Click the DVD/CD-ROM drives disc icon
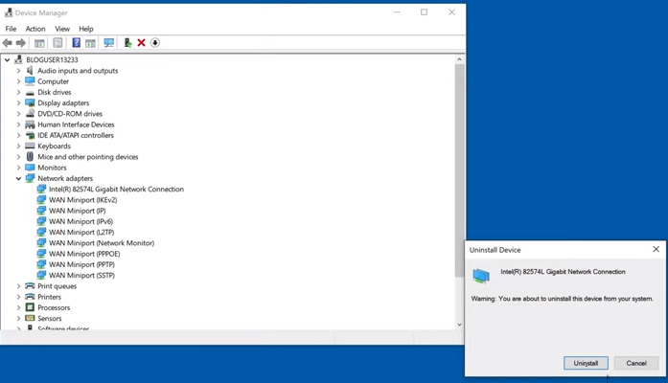 [x=30, y=114]
